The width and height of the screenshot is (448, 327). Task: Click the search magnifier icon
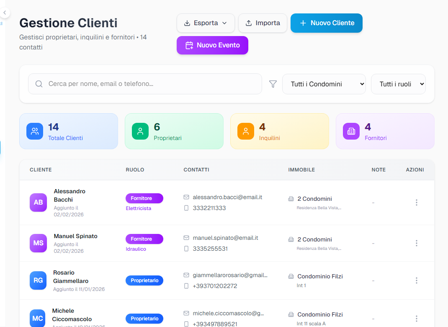pos(39,84)
